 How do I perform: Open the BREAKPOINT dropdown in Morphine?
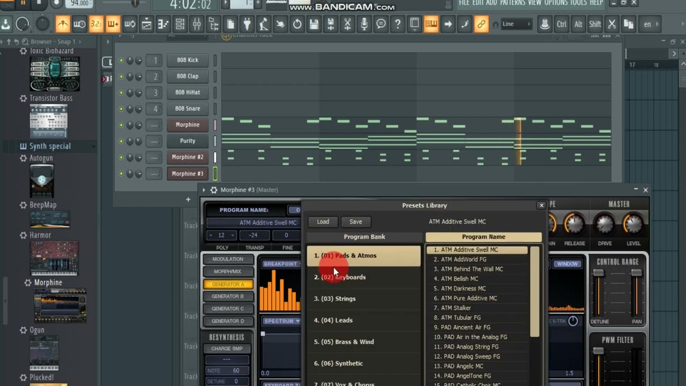point(281,264)
